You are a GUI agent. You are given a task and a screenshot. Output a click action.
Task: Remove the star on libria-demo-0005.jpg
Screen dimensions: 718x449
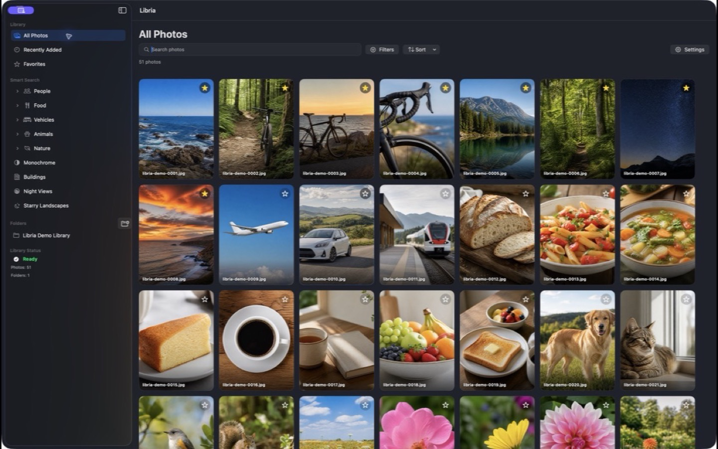[526, 88]
